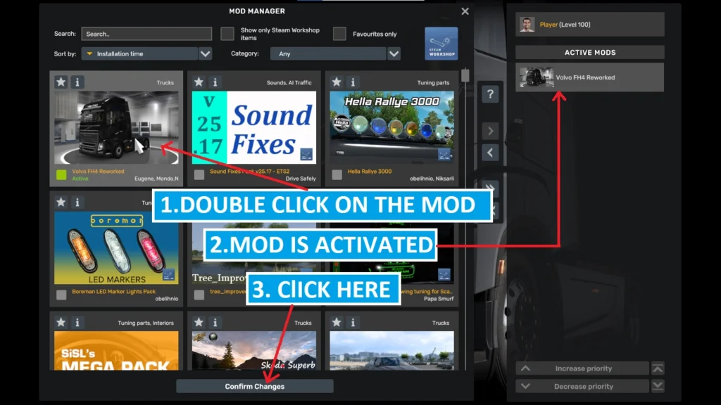
Task: Click the Player (Level 100) profile bar
Action: click(x=589, y=25)
